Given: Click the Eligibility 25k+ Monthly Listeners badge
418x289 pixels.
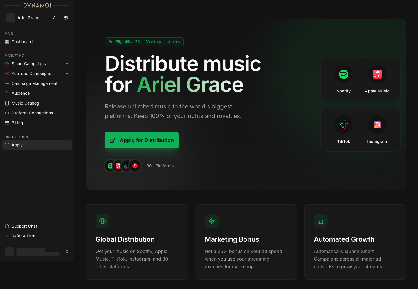Looking at the screenshot, I should [x=144, y=42].
